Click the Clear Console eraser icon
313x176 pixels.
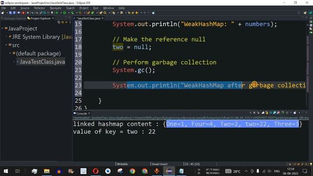(263, 113)
